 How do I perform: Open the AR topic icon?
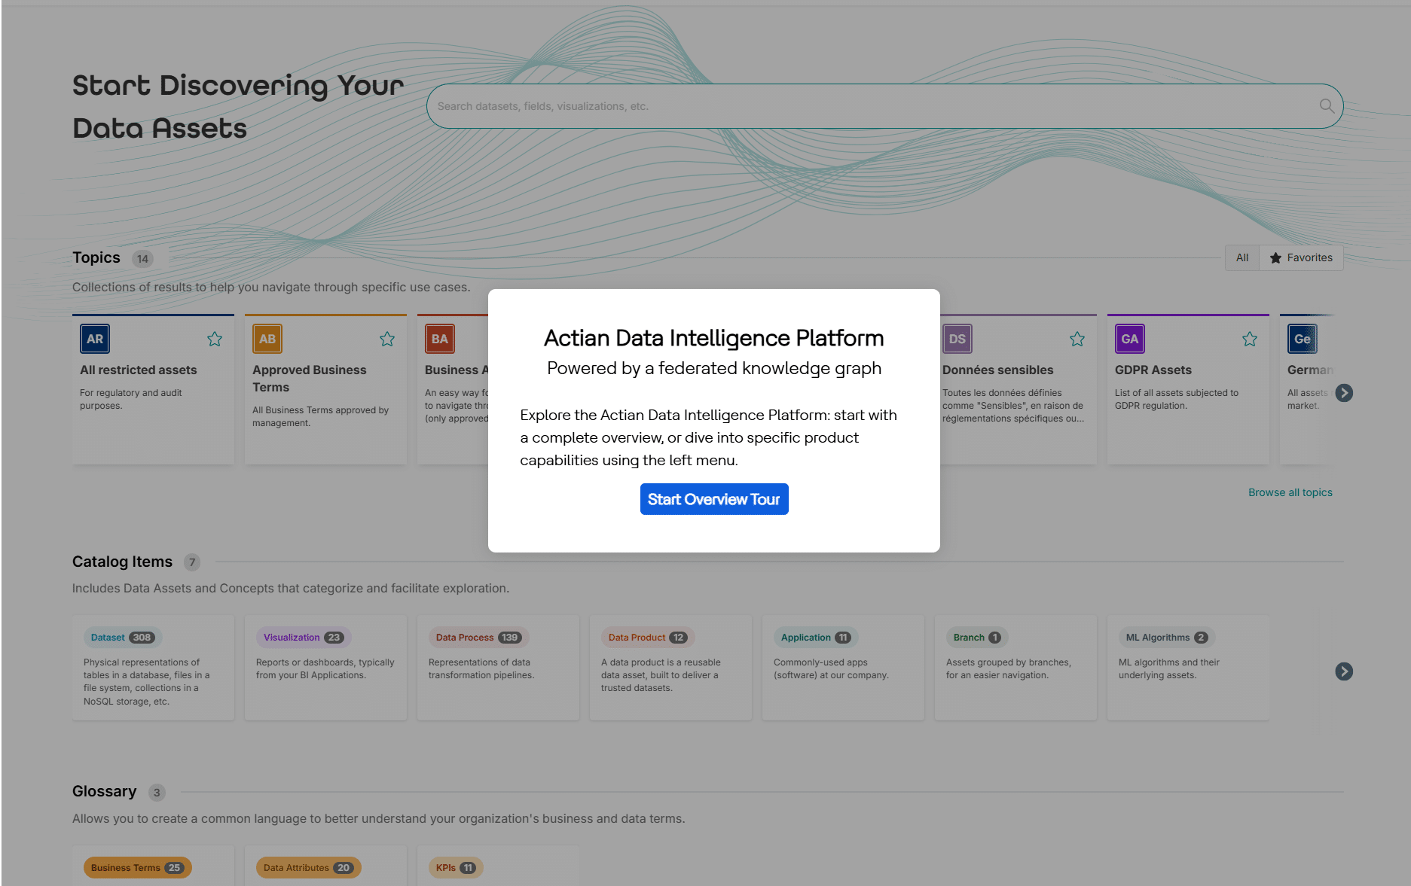[95, 339]
